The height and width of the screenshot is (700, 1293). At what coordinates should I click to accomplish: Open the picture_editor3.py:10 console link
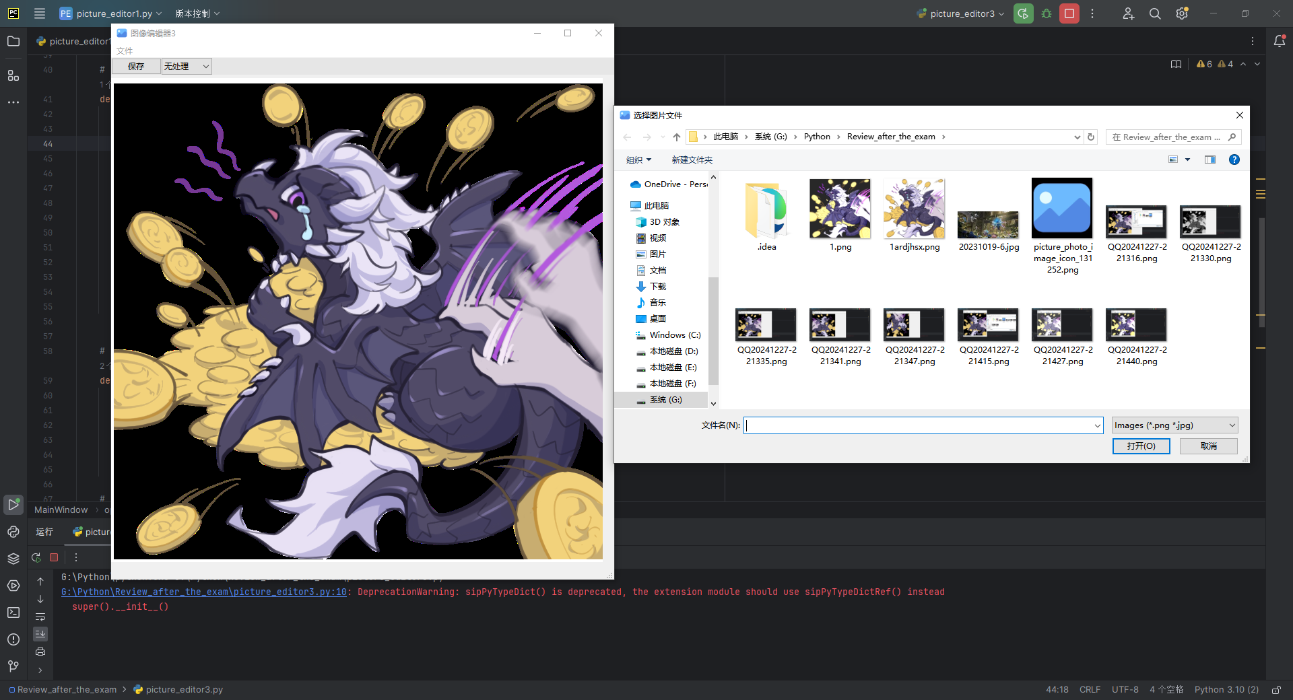coord(204,592)
